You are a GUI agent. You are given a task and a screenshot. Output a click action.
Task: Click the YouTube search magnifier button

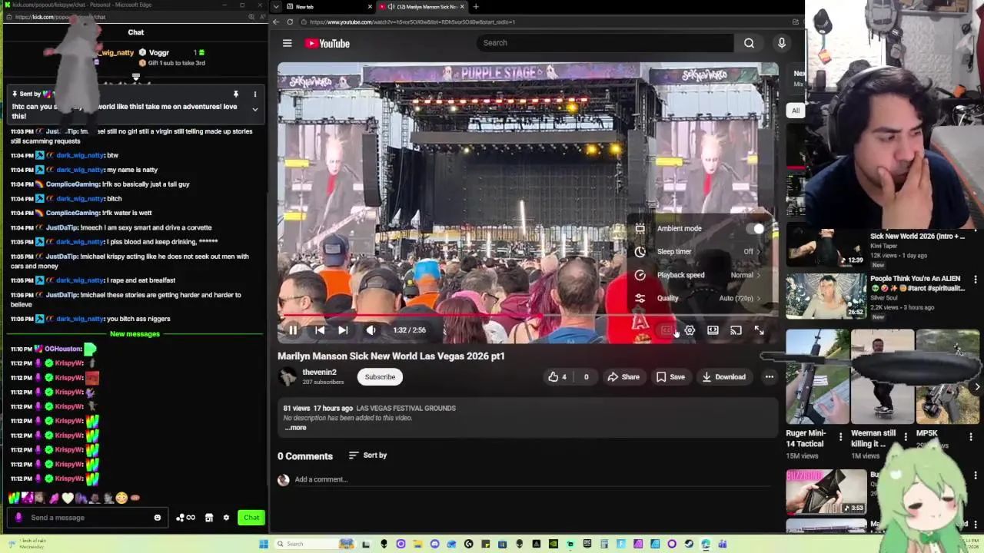click(x=749, y=43)
